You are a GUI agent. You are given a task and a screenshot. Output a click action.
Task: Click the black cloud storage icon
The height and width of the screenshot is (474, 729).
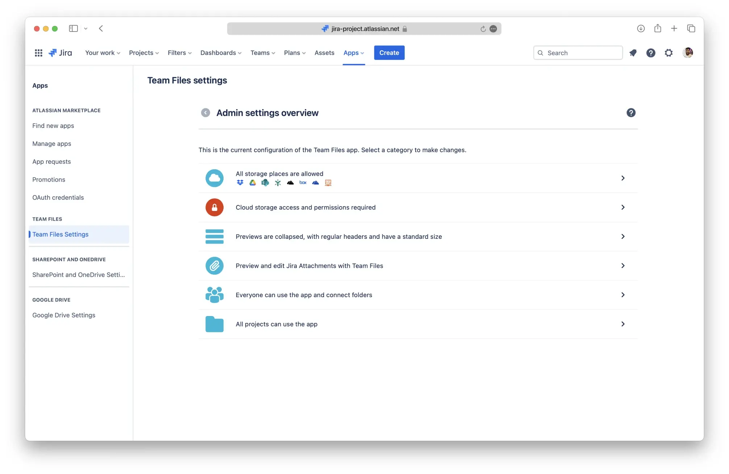tap(291, 183)
